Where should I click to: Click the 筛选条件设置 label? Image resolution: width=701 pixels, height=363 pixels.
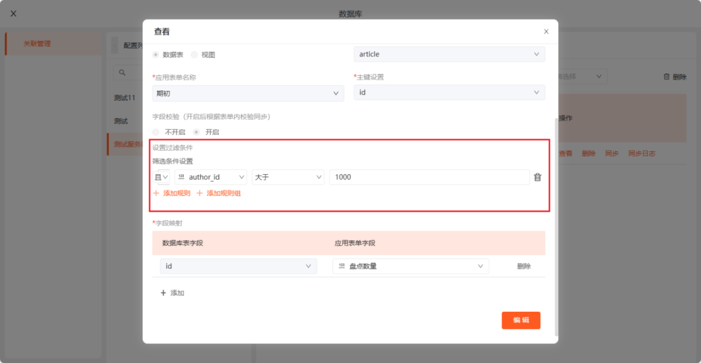pos(173,162)
